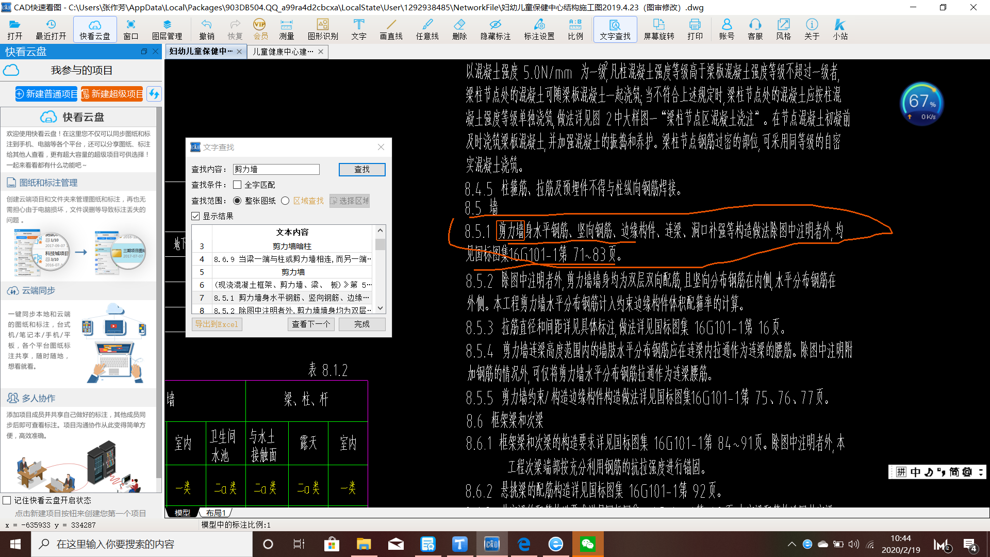The width and height of the screenshot is (990, 557).
Task: Close the 文字查找 dialog
Action: (x=381, y=147)
